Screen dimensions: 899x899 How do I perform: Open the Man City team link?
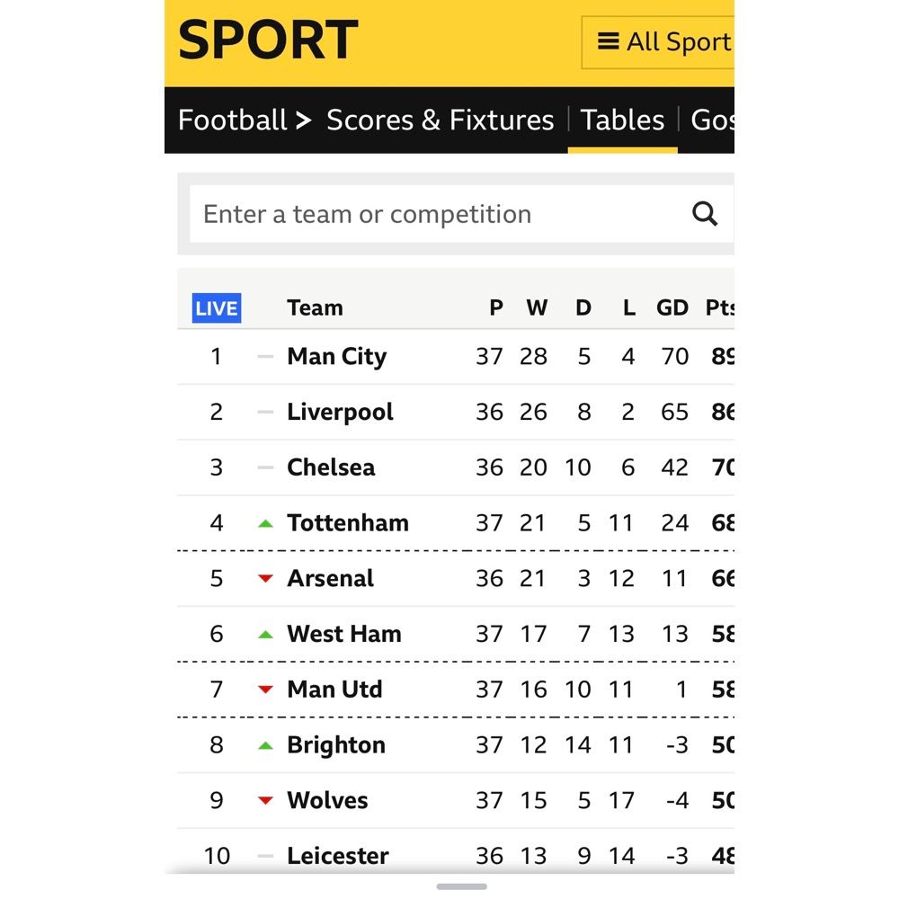click(337, 357)
